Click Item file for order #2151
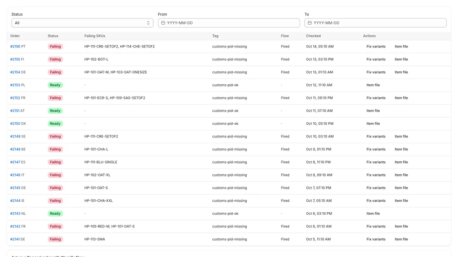This screenshot has width=458, height=257. coord(373,111)
